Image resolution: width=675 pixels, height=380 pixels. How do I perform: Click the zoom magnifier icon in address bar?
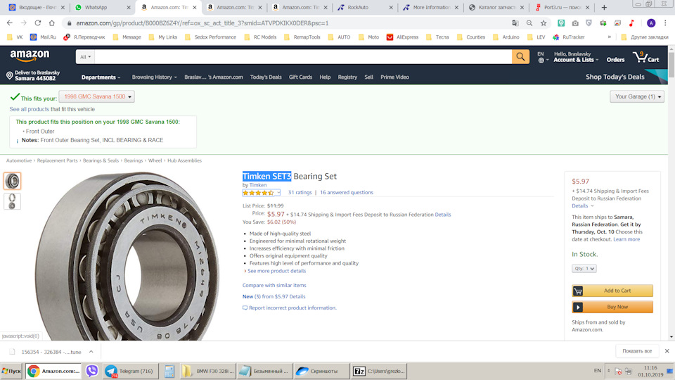529,23
